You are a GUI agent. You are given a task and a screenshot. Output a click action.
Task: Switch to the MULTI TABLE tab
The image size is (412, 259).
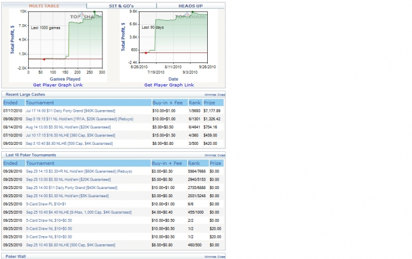point(44,6)
